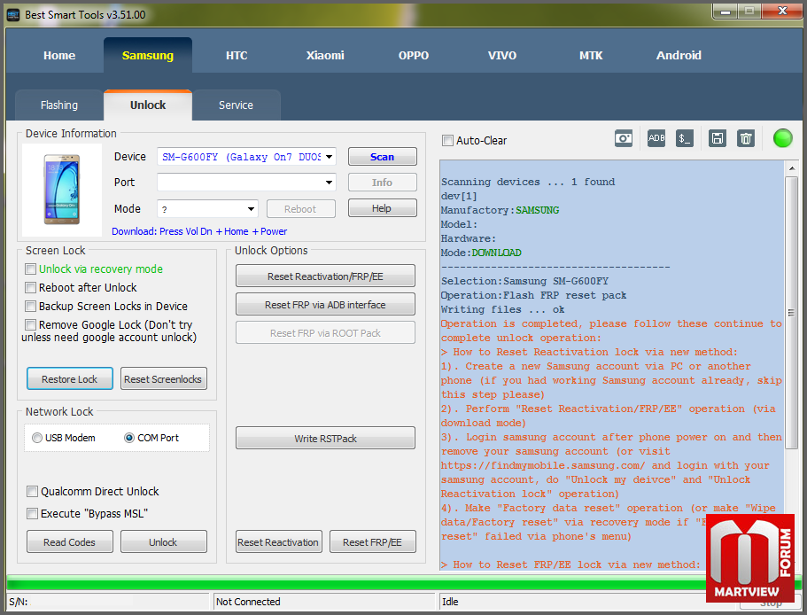This screenshot has width=807, height=615.
Task: Enable the Auto-Clear checkbox
Action: 447,141
